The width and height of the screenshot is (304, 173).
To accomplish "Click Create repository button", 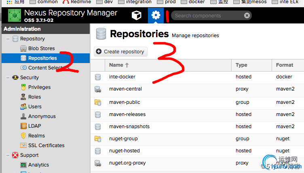I will (120, 52).
